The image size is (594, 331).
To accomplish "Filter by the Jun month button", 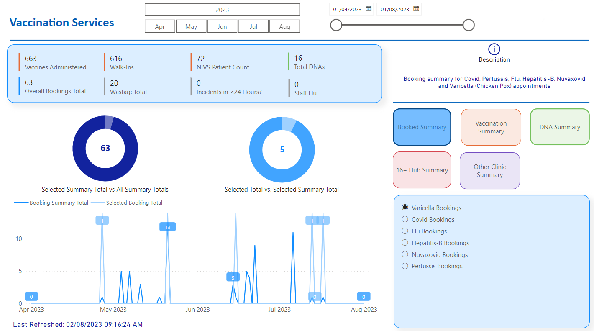I will coord(222,26).
